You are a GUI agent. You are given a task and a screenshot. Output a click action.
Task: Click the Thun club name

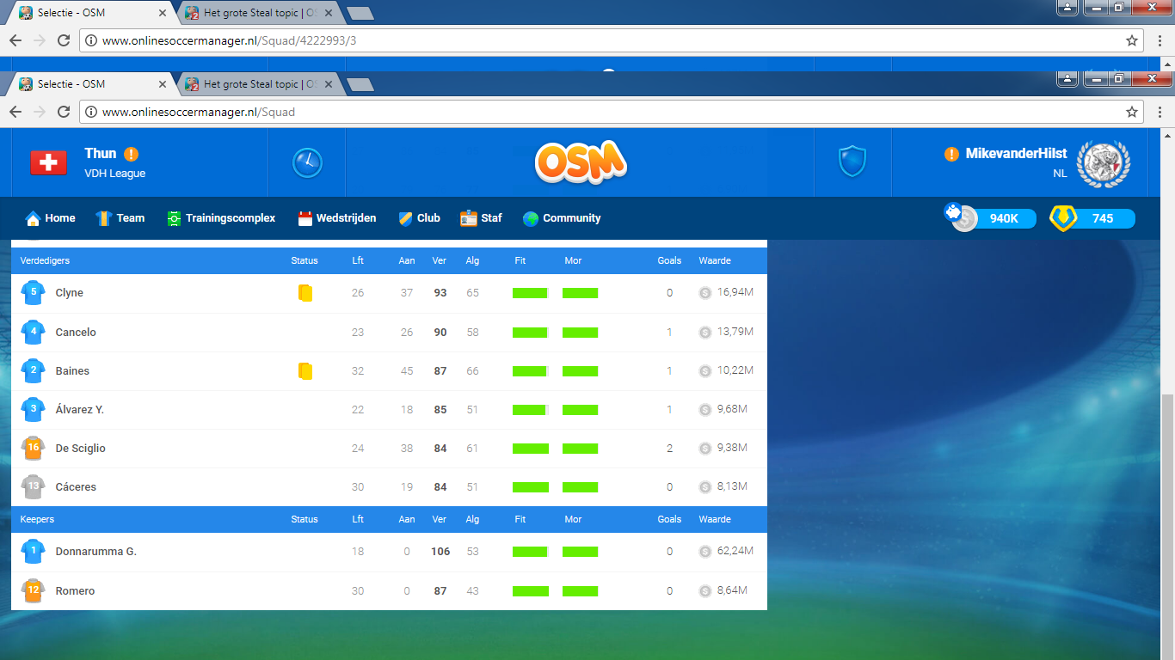(x=100, y=153)
